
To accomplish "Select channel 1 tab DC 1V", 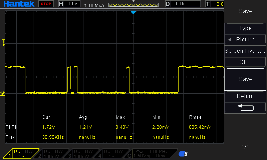I will (21, 154).
